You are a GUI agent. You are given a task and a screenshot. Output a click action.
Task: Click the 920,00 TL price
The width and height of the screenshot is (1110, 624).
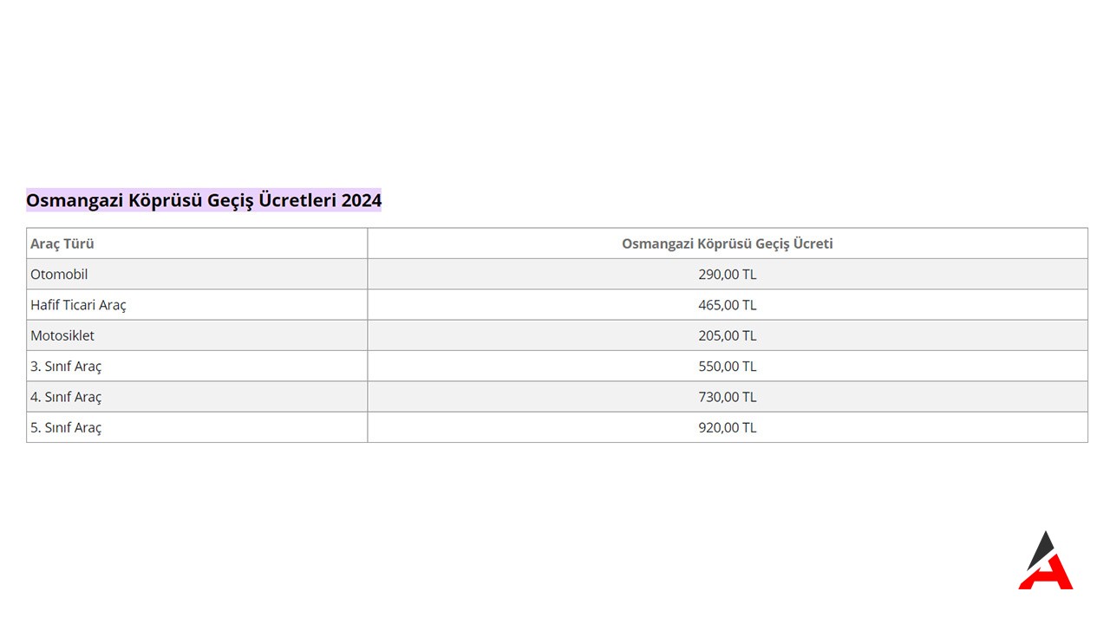728,427
